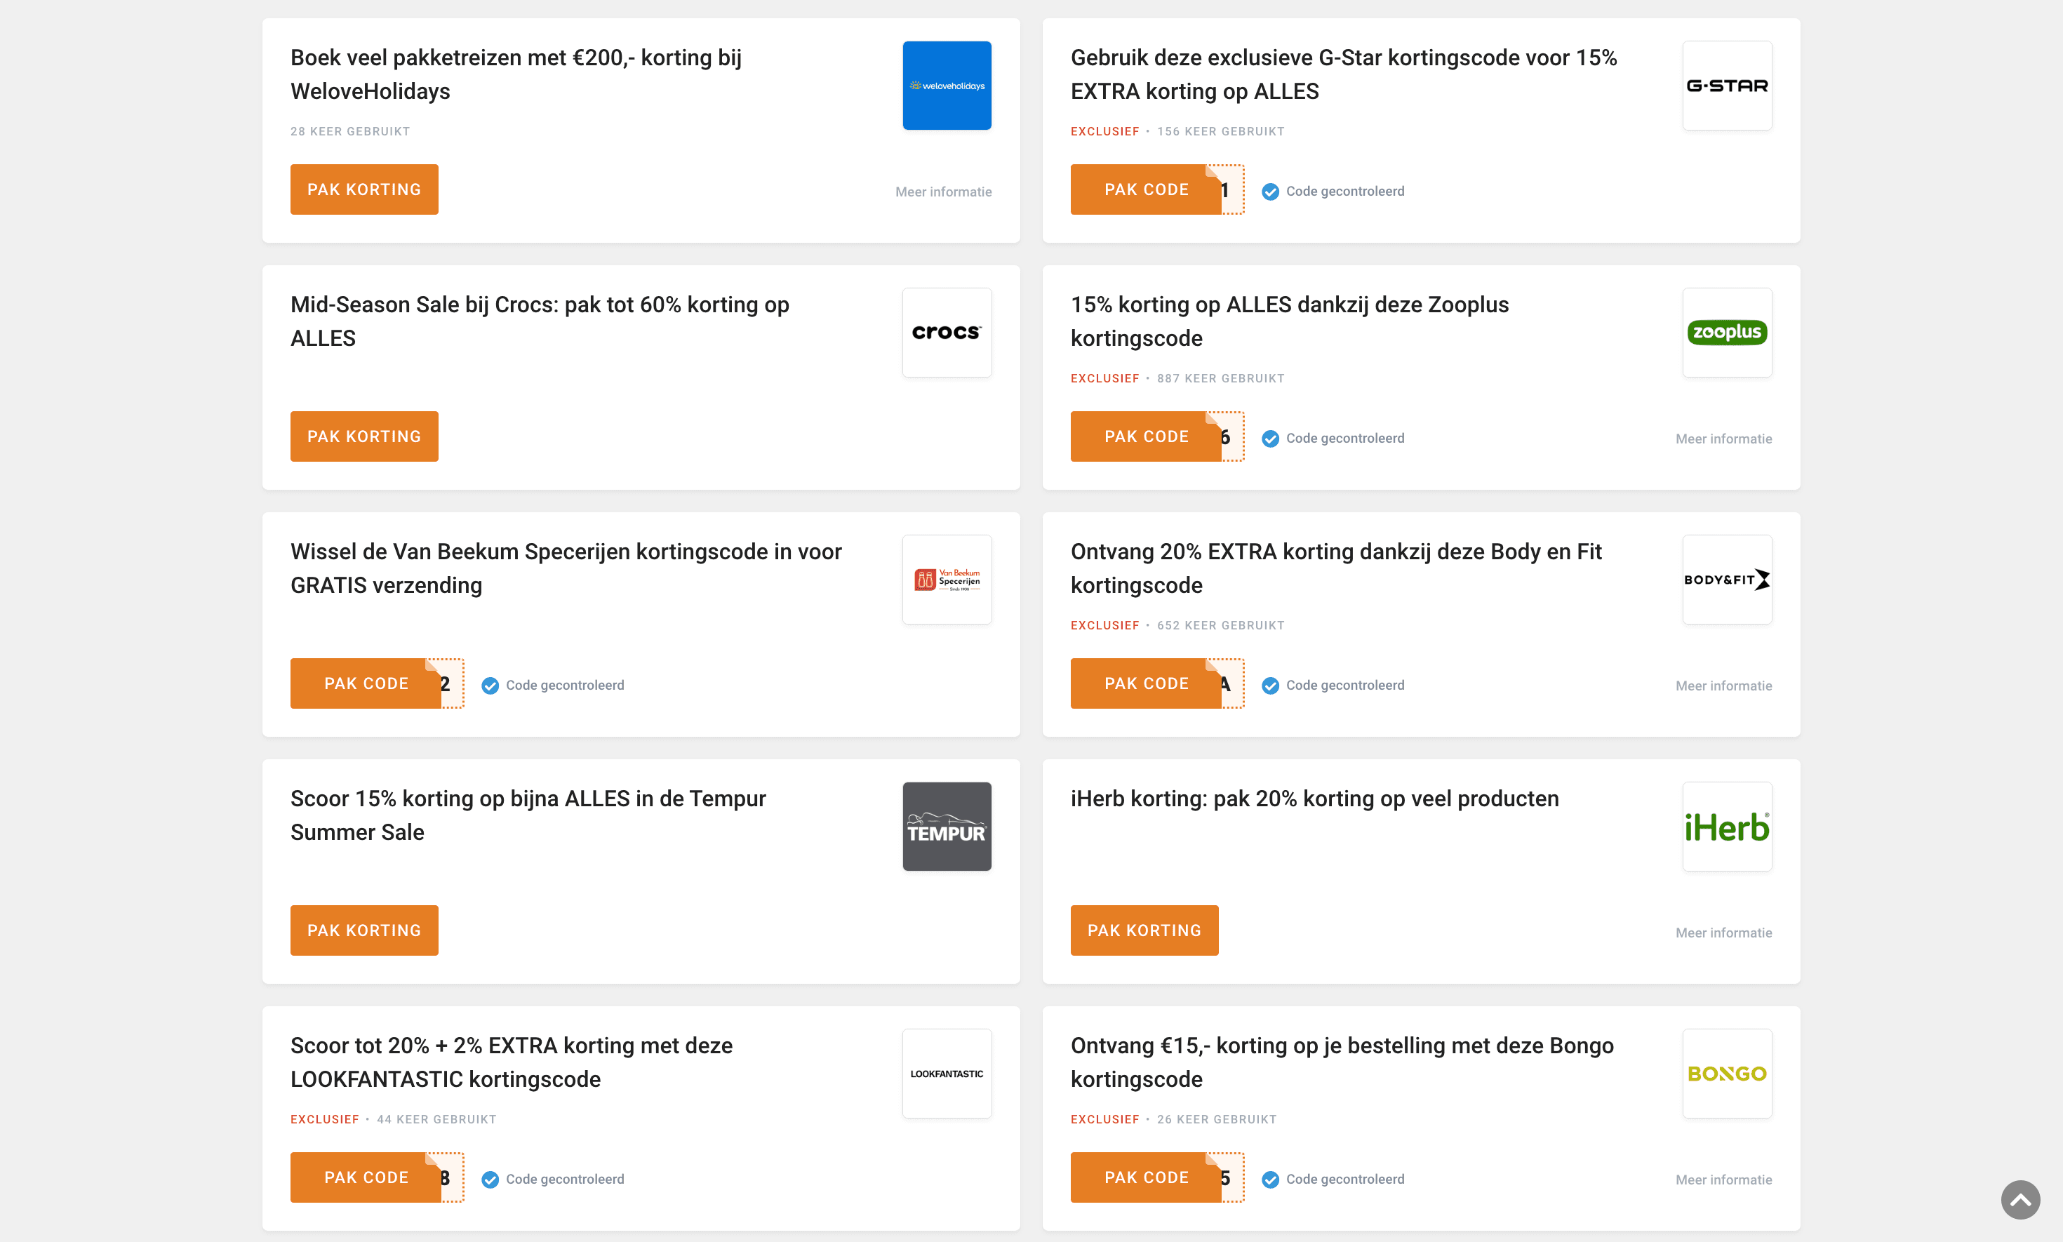Click PAK KORTING for the Crocs Mid-Season Sale
This screenshot has height=1242, width=2063.
pos(364,436)
